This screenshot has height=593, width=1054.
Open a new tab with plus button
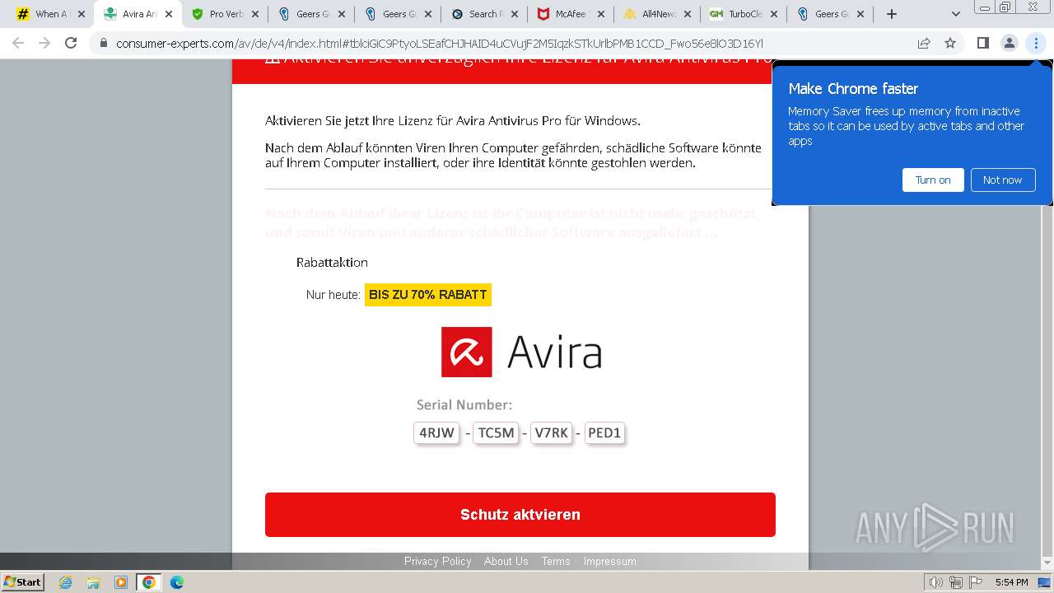pyautogui.click(x=891, y=14)
